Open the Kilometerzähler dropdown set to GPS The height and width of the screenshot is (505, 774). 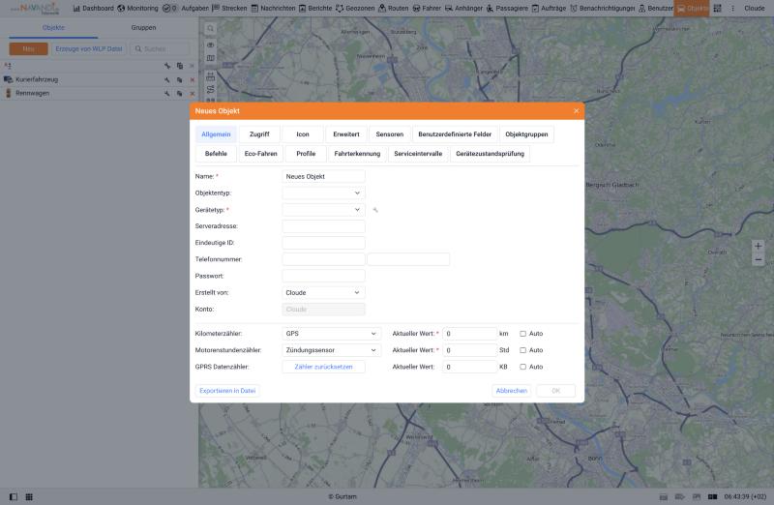[331, 334]
